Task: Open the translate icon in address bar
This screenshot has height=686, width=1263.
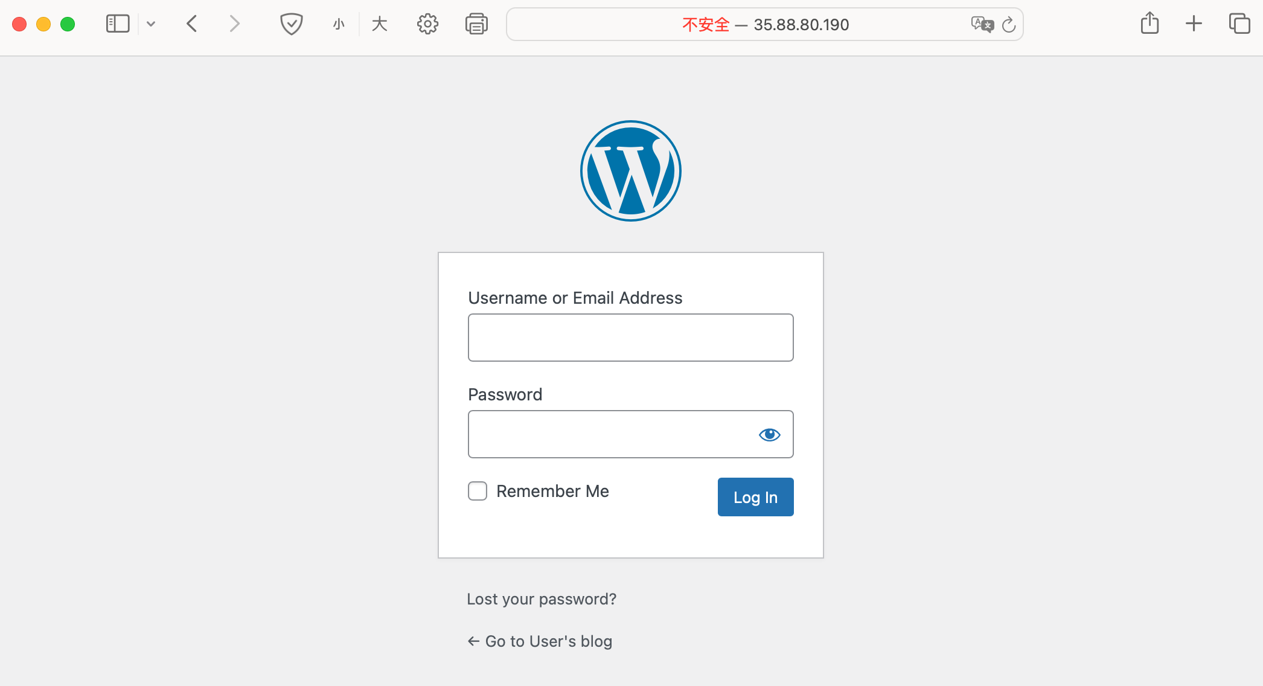Action: [982, 24]
